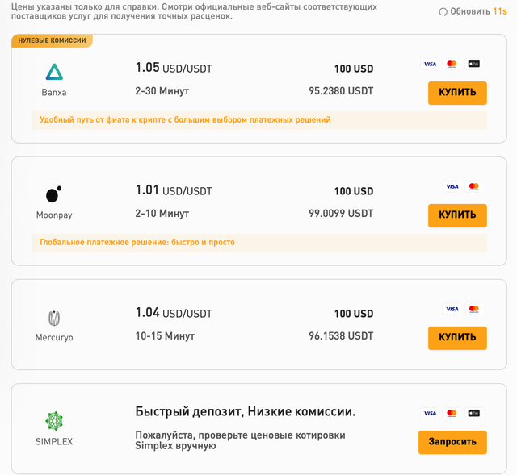Click the НУЛЕВЫЕ КОМИССИИ badge
This screenshot has width=517, height=475.
point(52,40)
